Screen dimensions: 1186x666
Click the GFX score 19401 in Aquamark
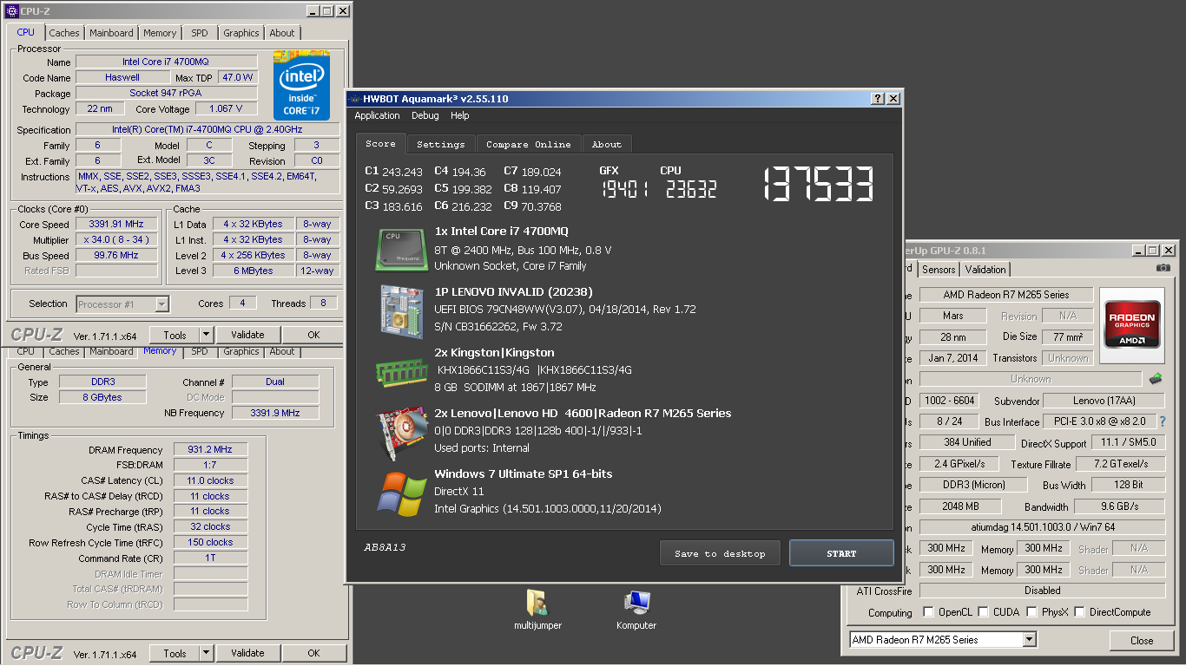[624, 189]
